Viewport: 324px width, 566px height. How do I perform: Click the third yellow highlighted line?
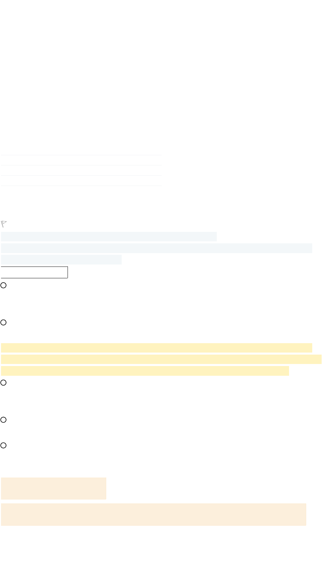[145, 371]
